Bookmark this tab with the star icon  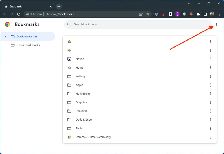[148, 14]
